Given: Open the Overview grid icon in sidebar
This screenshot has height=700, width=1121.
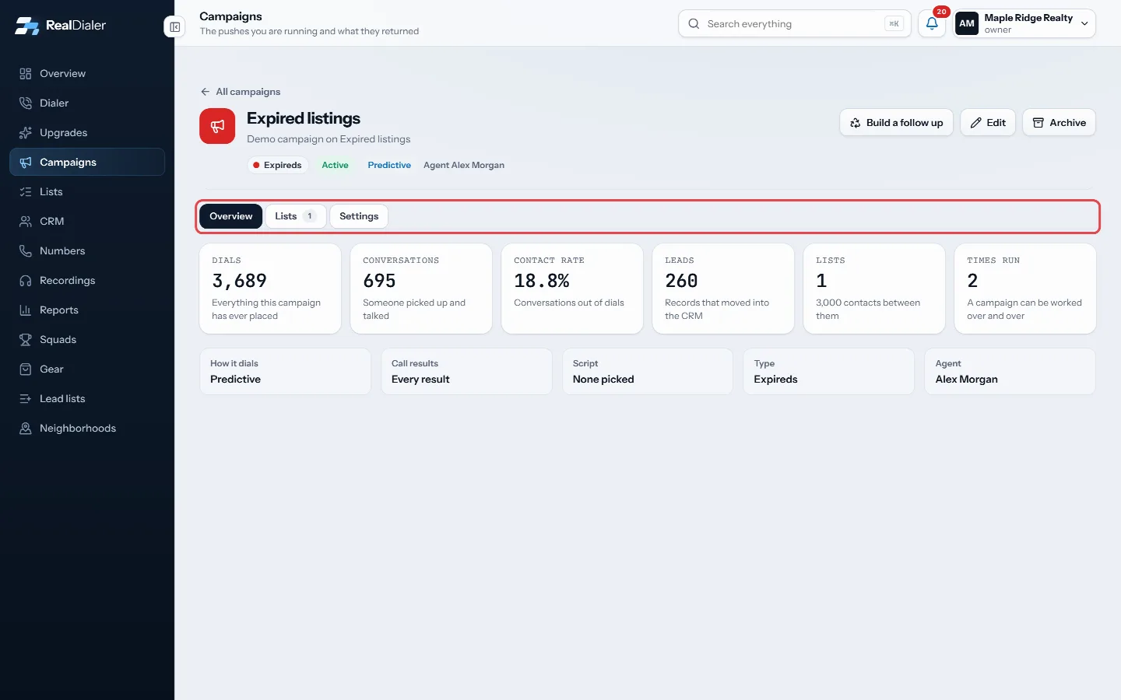Looking at the screenshot, I should coord(26,74).
